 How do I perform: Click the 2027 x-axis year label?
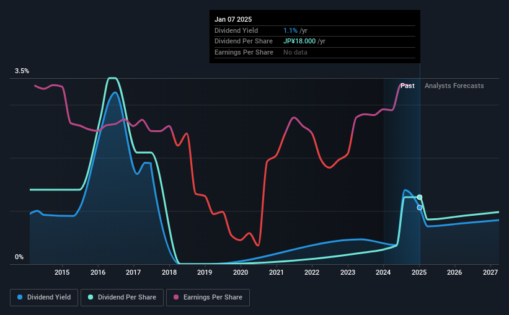pos(490,272)
